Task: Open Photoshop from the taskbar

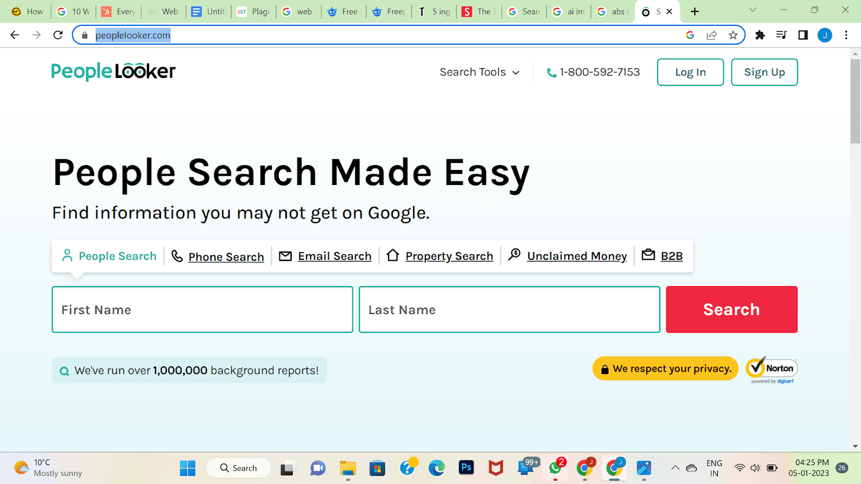Action: 466,468
